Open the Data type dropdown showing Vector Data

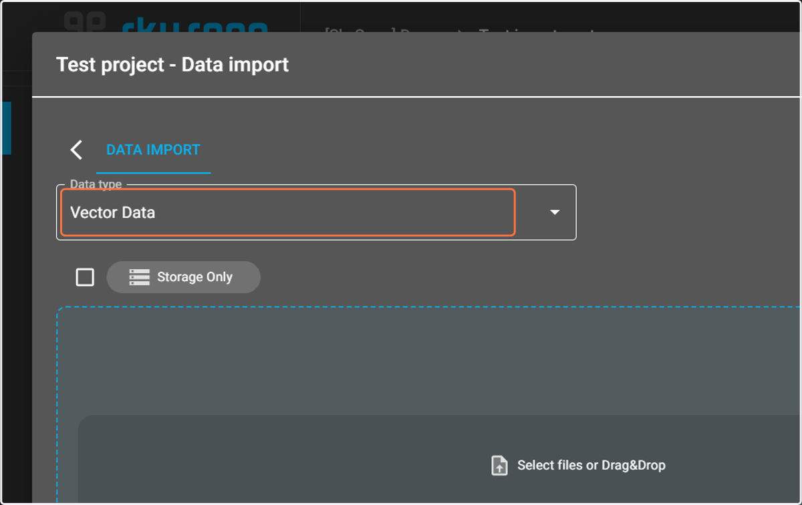point(316,212)
